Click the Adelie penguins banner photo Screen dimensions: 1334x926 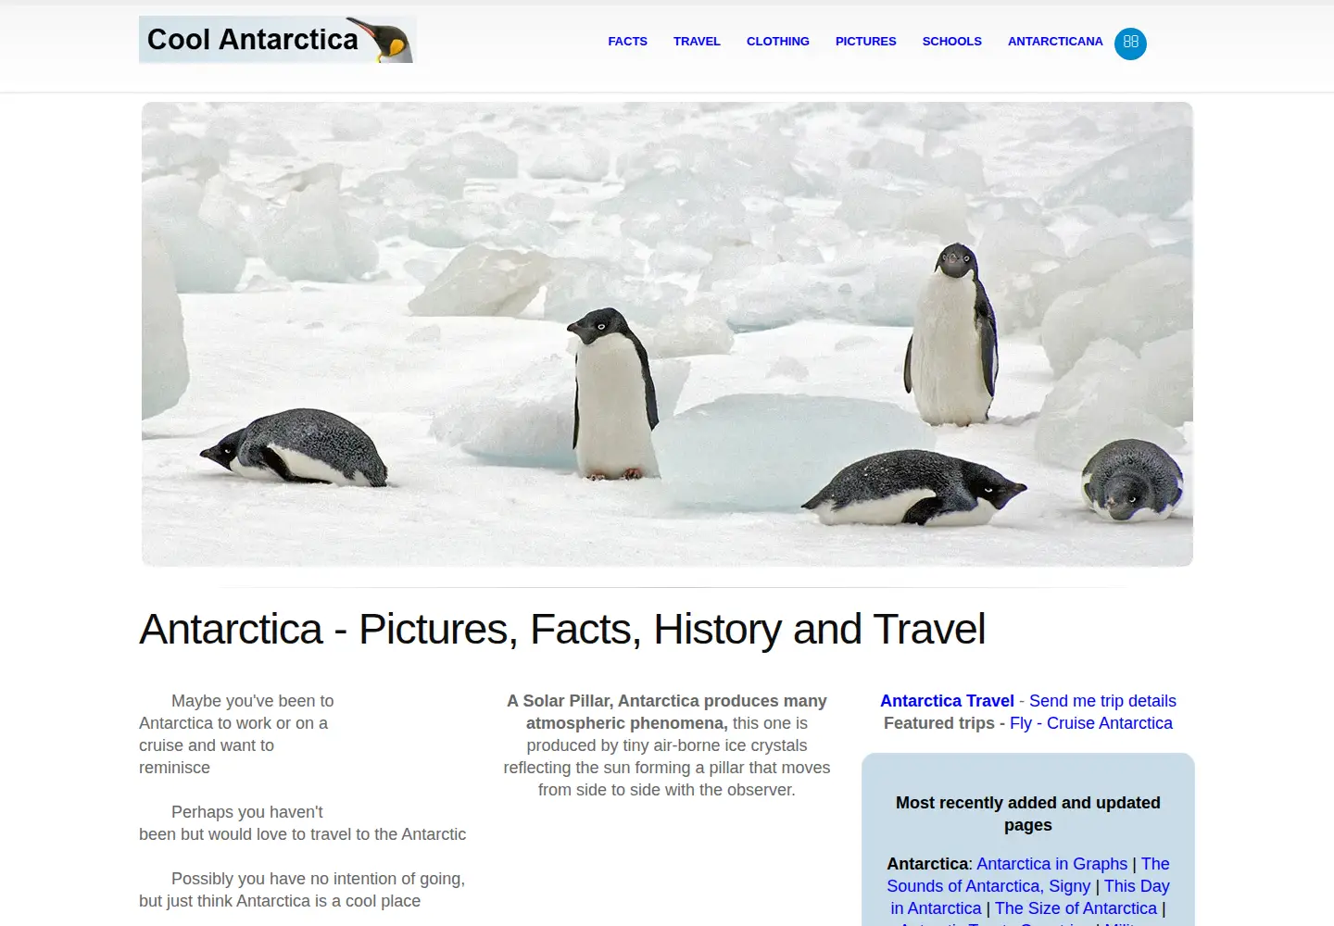667,334
